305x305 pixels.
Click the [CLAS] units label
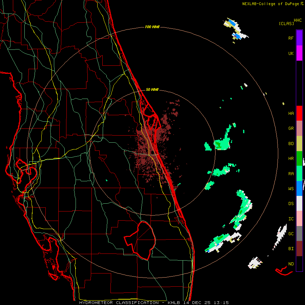click(286, 23)
